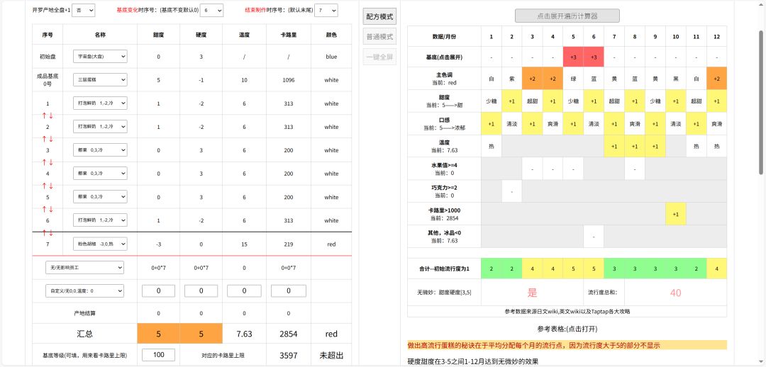Click the 绿 cell in the 主色调 row

click(573, 78)
